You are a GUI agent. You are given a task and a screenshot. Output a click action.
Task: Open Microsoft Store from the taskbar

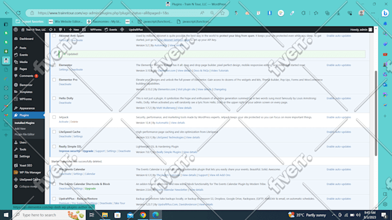[x=117, y=215]
